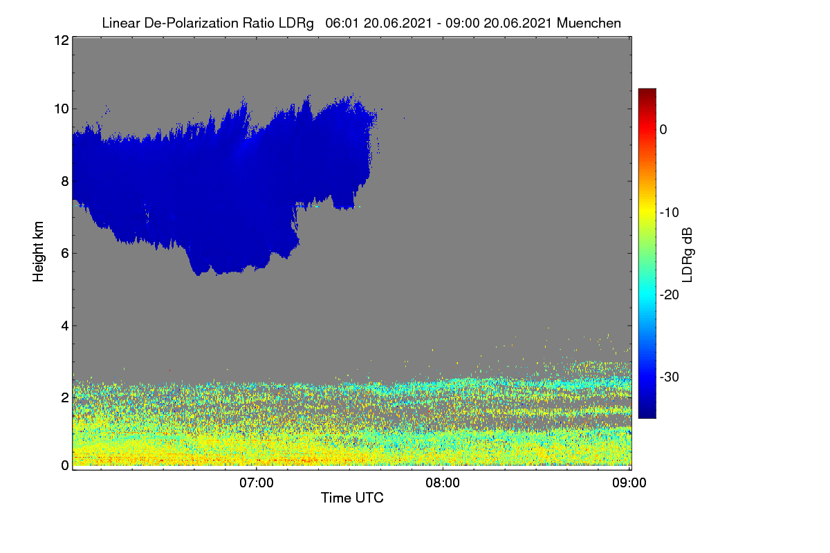Image resolution: width=830 pixels, height=553 pixels.
Task: Click the height tick label 2
Action: [x=64, y=397]
